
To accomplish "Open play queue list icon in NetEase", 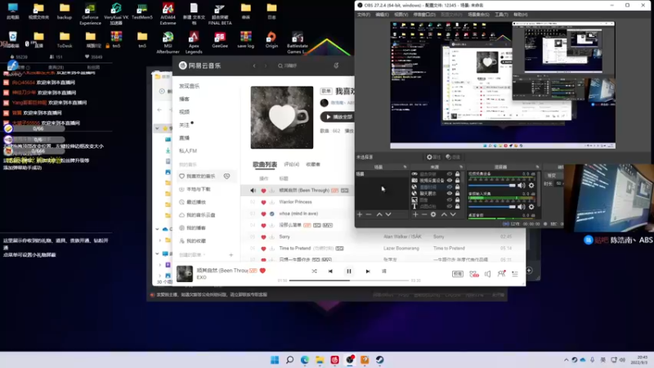I will coord(515,274).
